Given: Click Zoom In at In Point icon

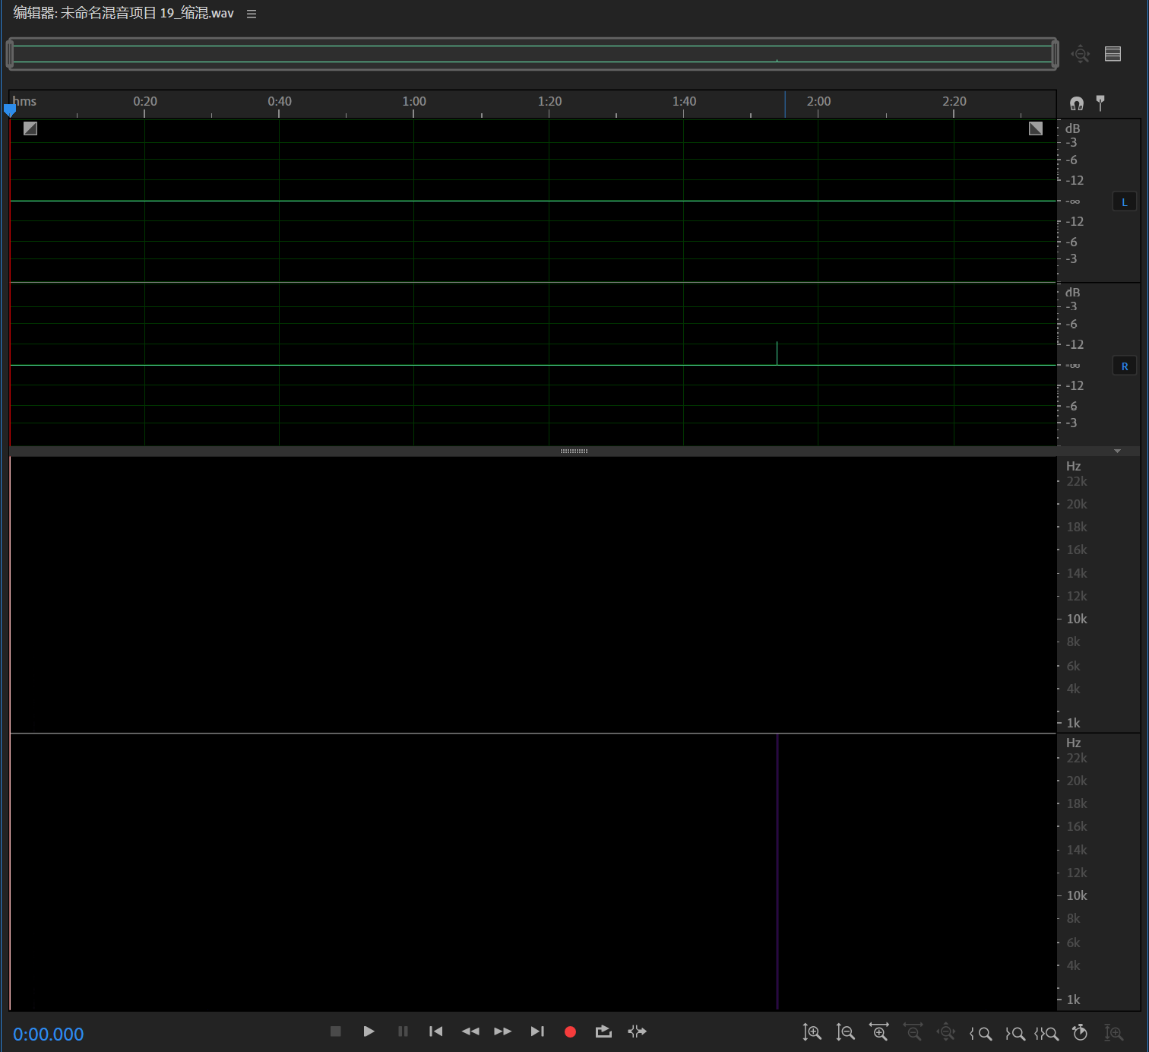Looking at the screenshot, I should coord(980,1033).
